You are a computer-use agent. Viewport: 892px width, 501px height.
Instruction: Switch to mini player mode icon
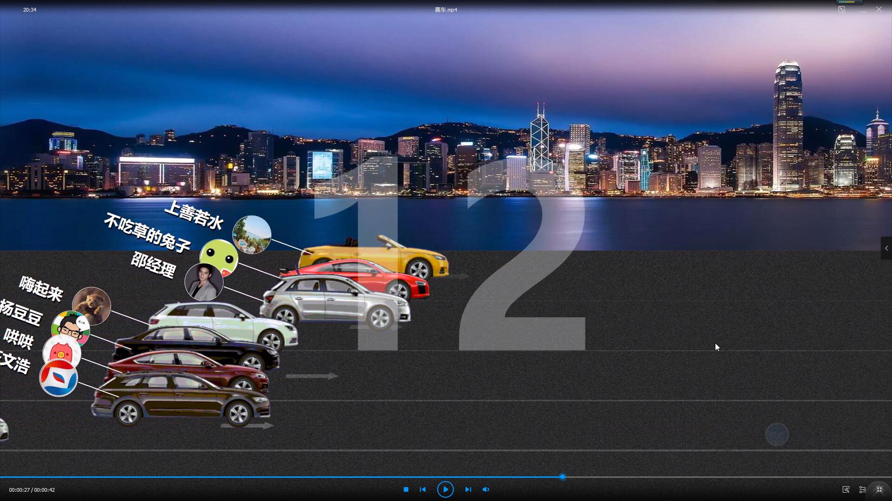coord(842,9)
